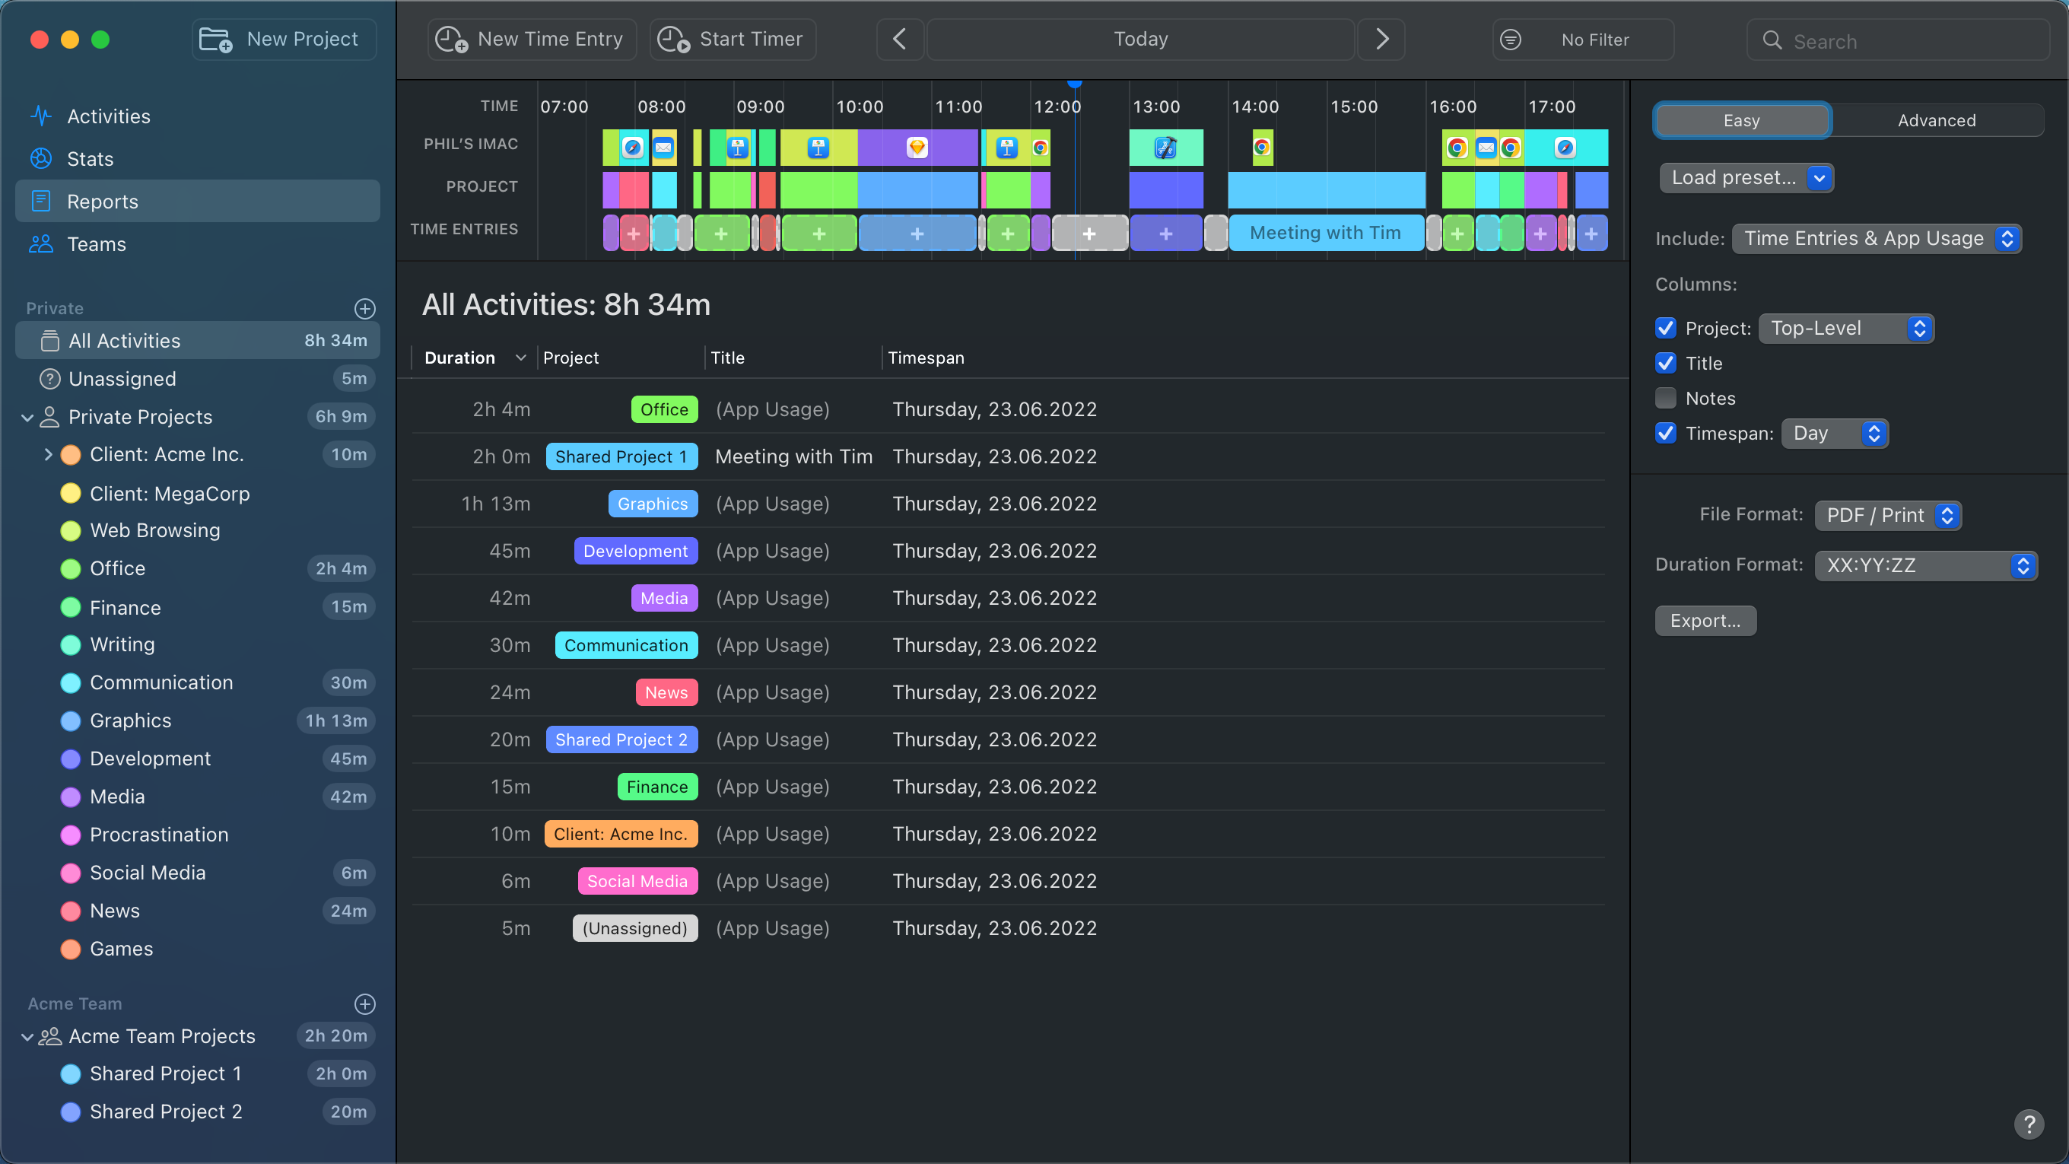
Task: Go to next day with right arrow
Action: (x=1381, y=40)
